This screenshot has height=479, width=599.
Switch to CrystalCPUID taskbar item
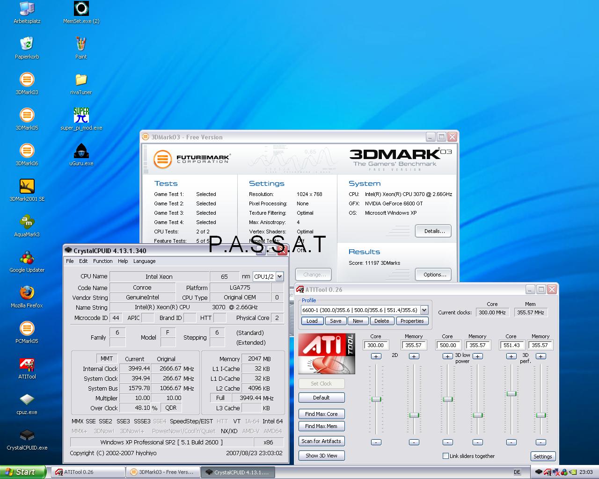[238, 472]
